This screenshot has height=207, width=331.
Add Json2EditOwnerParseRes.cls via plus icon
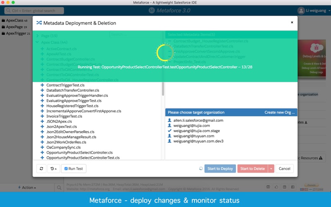42,132
